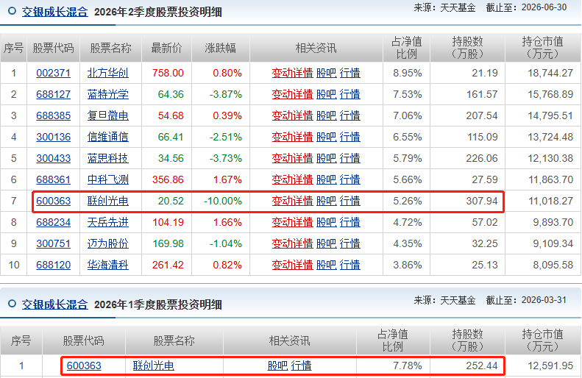Image resolution: width=582 pixels, height=378 pixels.
Task: Select the 7.78% net value ratio cell
Action: point(408,365)
